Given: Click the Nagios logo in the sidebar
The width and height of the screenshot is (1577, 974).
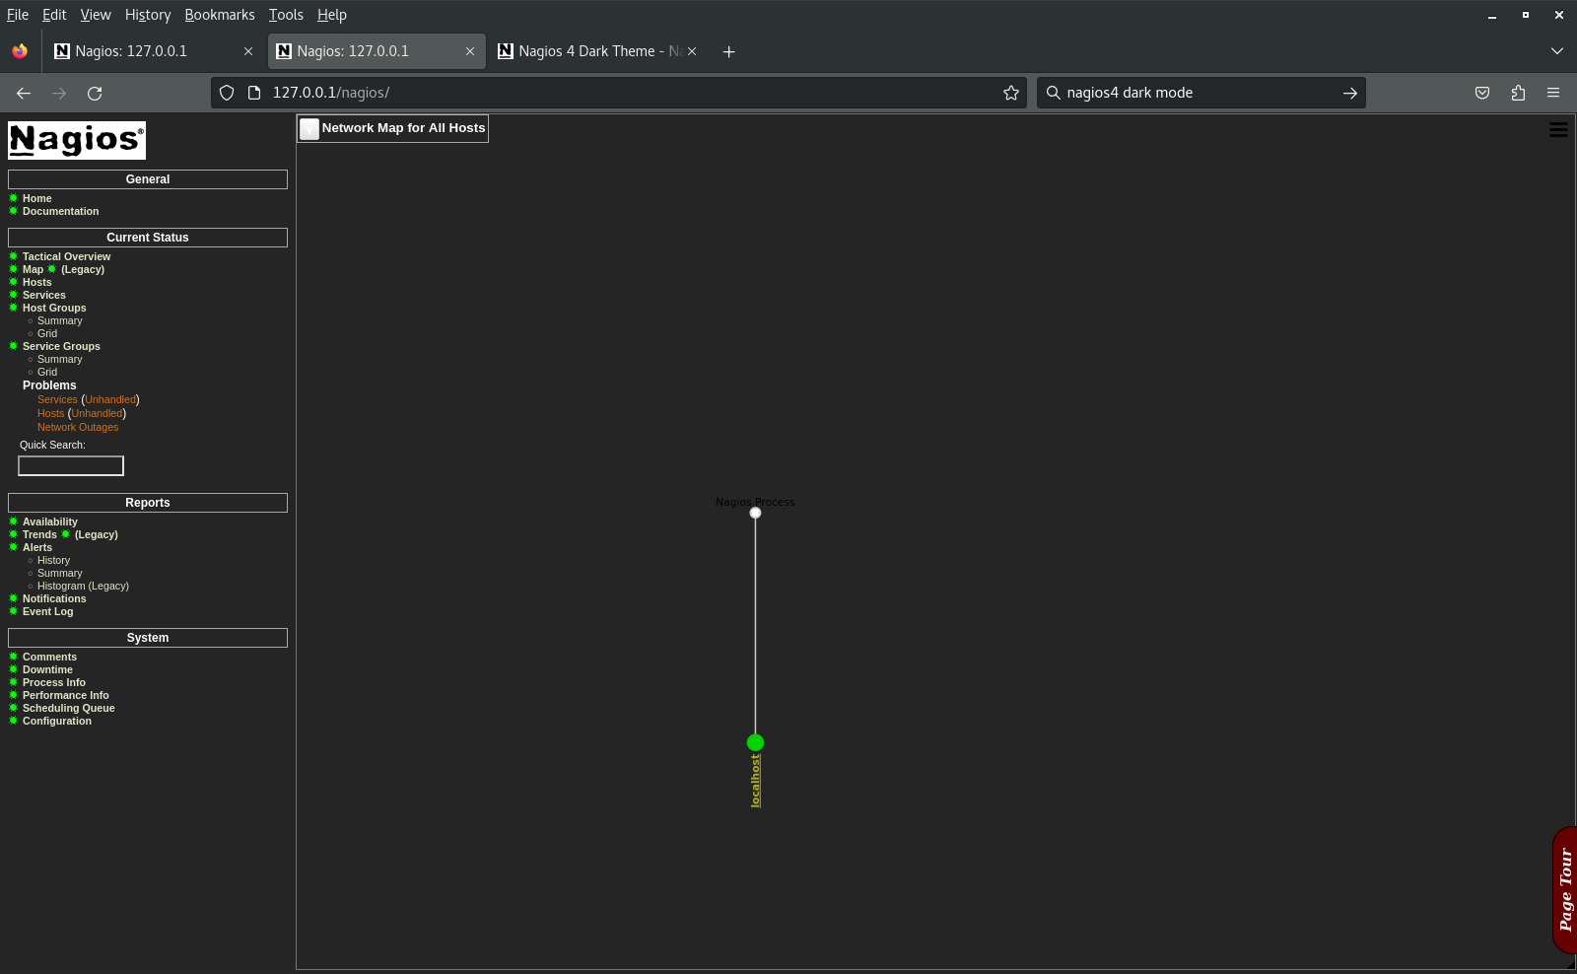Looking at the screenshot, I should tap(77, 140).
